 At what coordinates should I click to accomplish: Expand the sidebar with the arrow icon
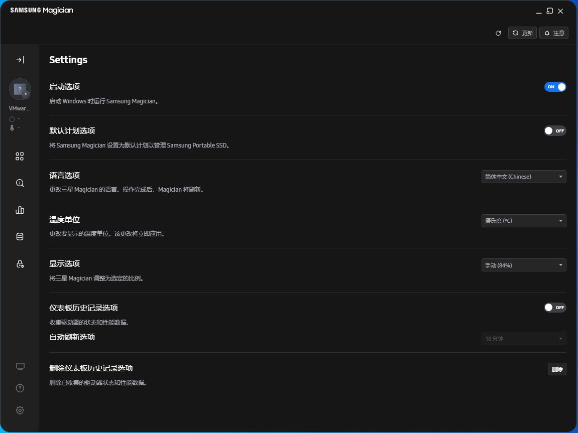pyautogui.click(x=20, y=60)
